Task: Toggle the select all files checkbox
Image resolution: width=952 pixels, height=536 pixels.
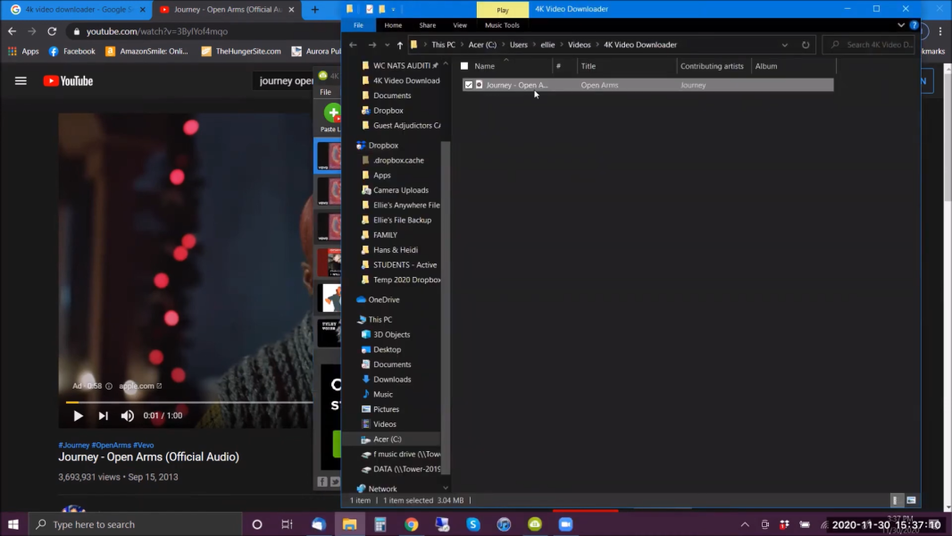Action: (464, 66)
